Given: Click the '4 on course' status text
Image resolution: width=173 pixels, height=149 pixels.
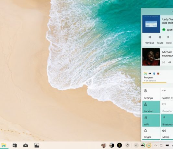Looking at the screenshot, I should coord(150,81).
